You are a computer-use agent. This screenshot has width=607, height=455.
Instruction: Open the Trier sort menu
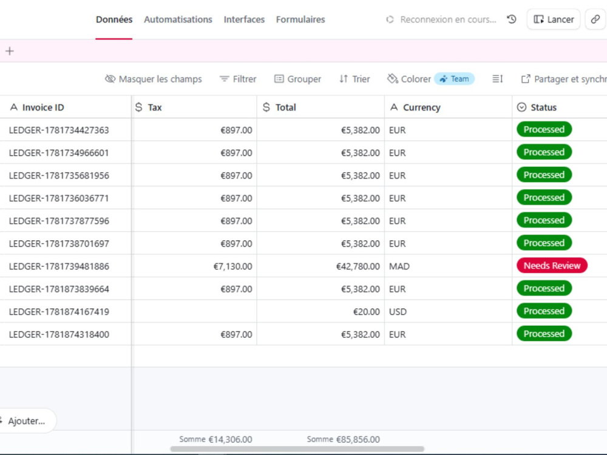pos(354,79)
